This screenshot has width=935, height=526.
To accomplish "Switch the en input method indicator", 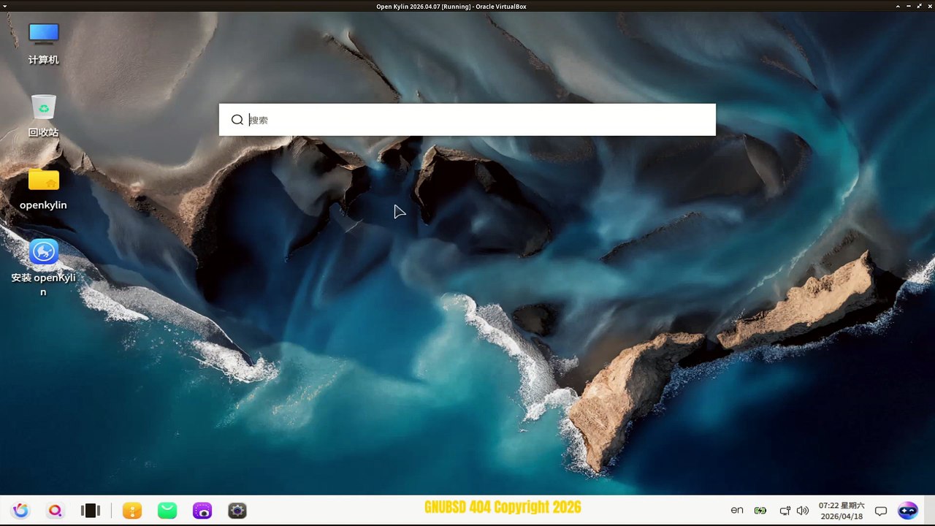I will point(737,510).
